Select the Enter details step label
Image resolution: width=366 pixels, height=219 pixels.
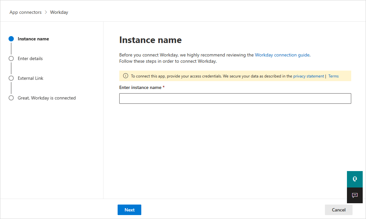coord(30,58)
